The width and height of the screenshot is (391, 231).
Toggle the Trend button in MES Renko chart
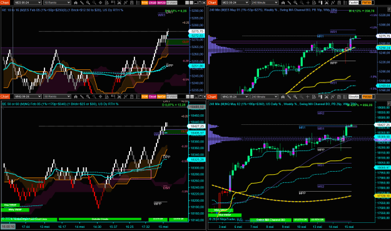[145, 2]
